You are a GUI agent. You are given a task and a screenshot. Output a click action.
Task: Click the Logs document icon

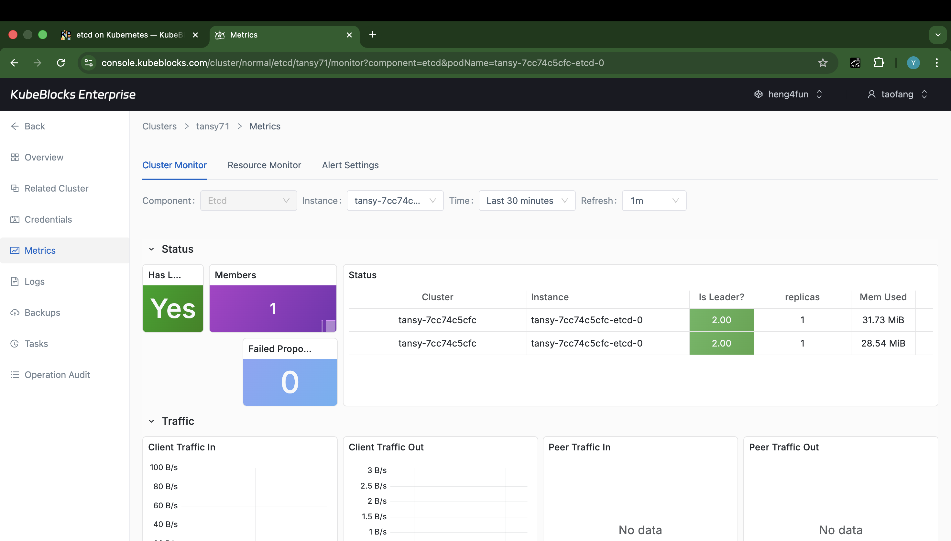click(15, 282)
